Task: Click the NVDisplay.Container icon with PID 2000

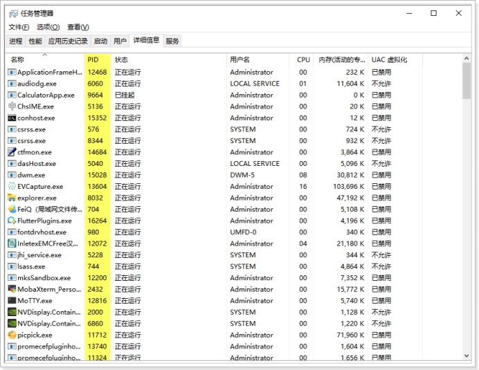Action: (x=12, y=312)
